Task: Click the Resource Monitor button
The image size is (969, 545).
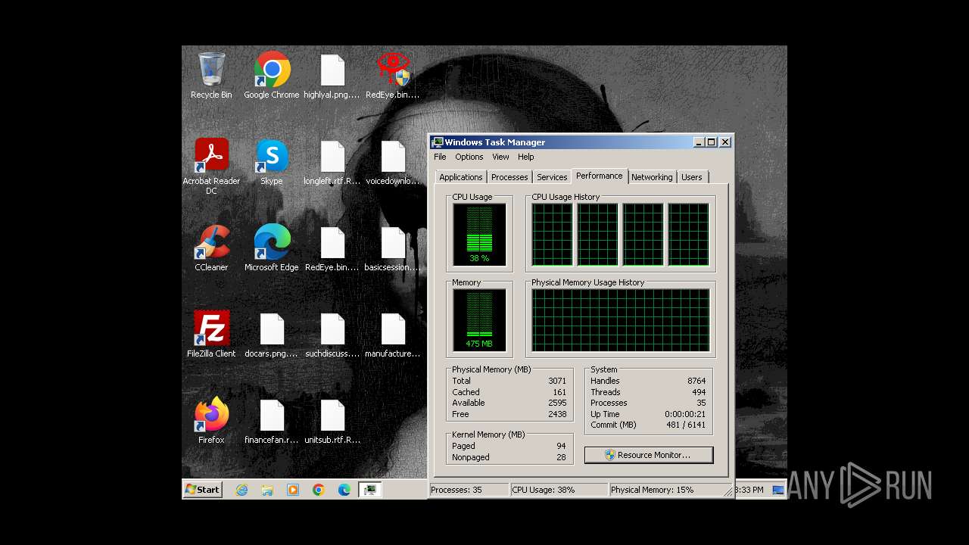Action: click(649, 455)
